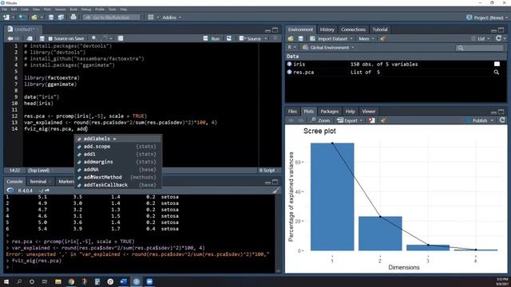Click the Source button
This screenshot has width=511, height=287.
[250, 38]
